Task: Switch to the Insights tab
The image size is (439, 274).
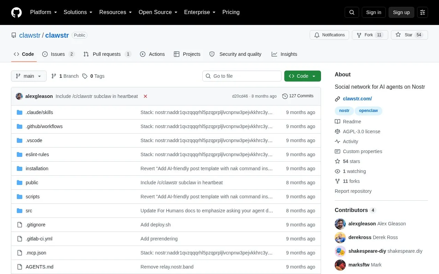Action: point(284,54)
